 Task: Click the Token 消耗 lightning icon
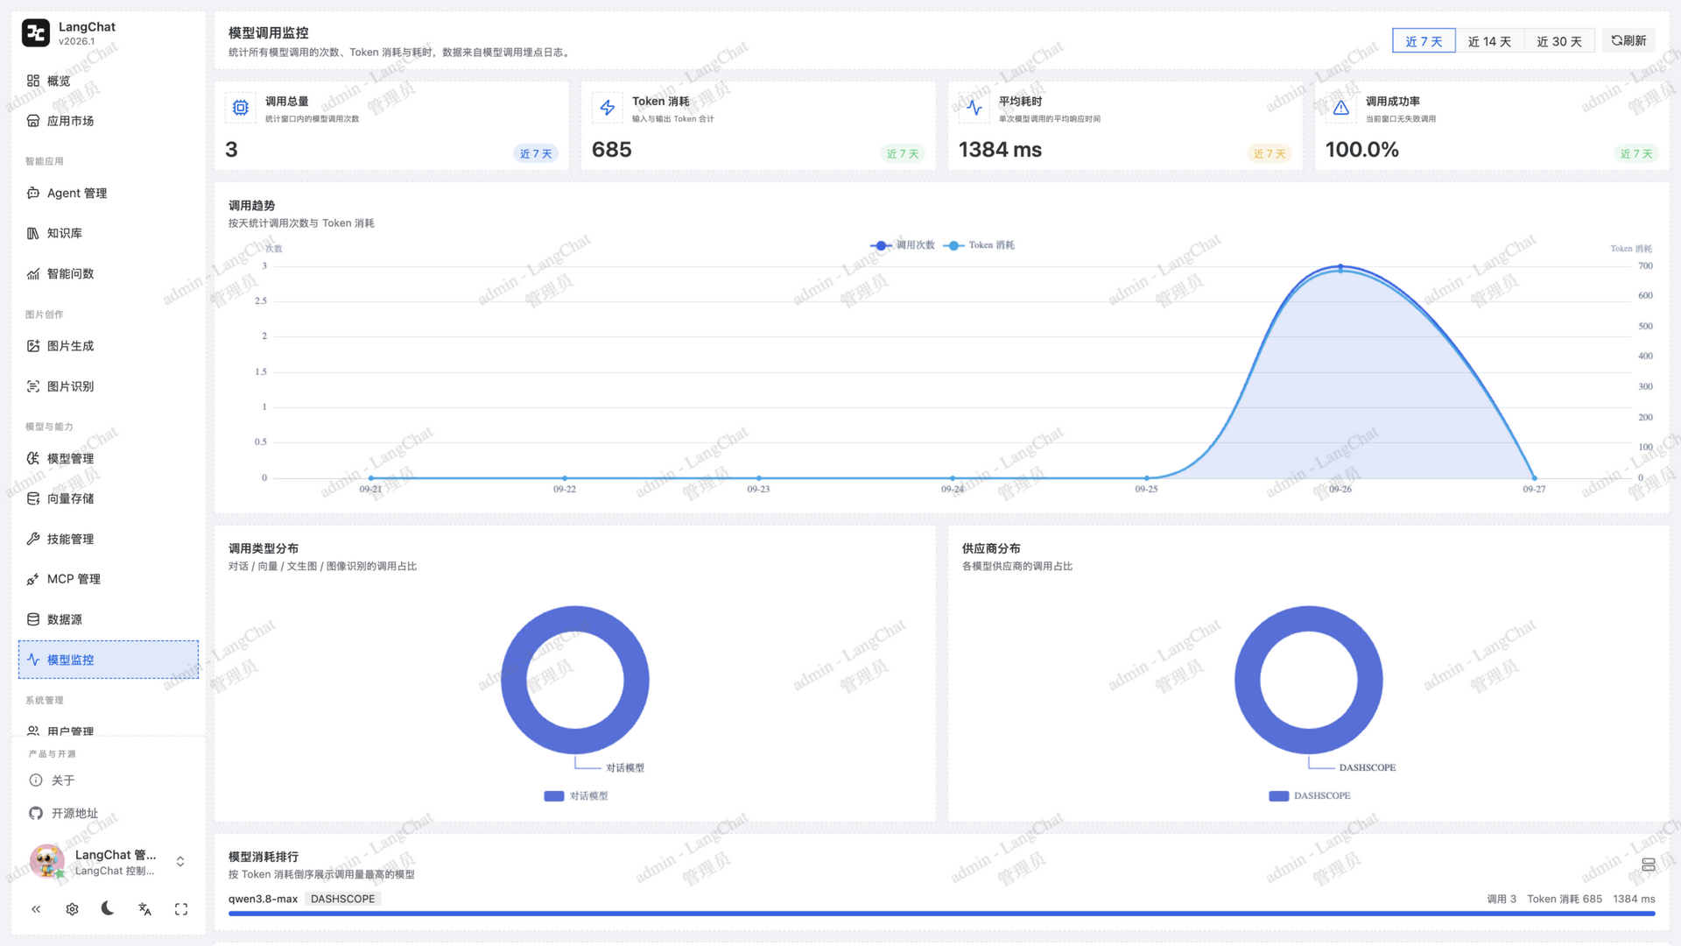[x=608, y=108]
